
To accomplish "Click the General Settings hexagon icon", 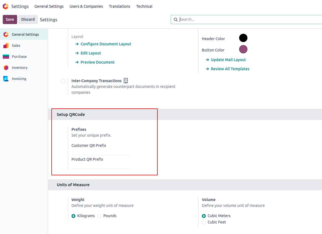I will click(x=6, y=35).
